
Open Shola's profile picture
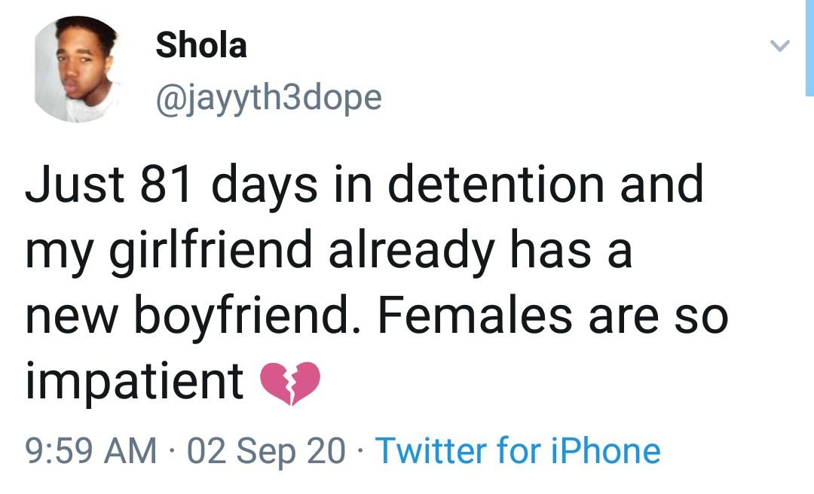tap(78, 69)
